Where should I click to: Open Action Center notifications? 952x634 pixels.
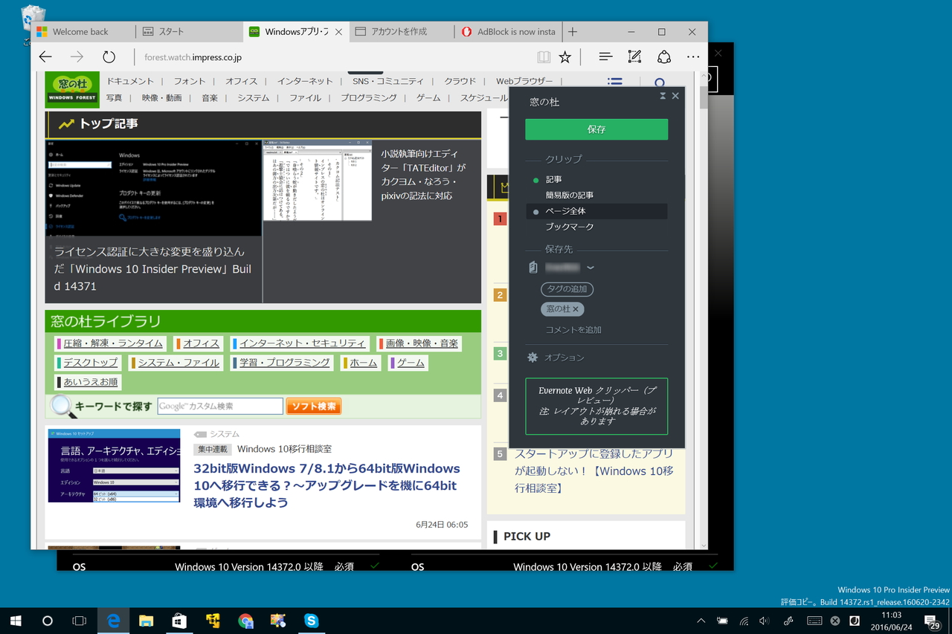(931, 621)
